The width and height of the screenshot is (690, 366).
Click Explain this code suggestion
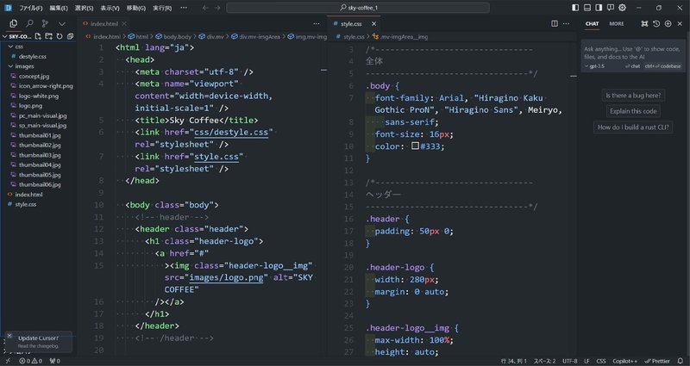point(633,111)
